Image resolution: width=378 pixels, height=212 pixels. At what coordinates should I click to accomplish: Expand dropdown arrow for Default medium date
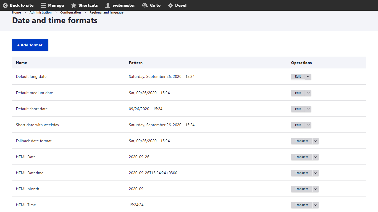pyautogui.click(x=308, y=93)
